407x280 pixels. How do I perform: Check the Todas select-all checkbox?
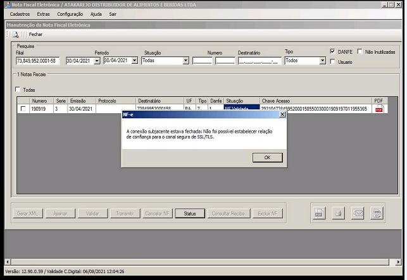18,90
